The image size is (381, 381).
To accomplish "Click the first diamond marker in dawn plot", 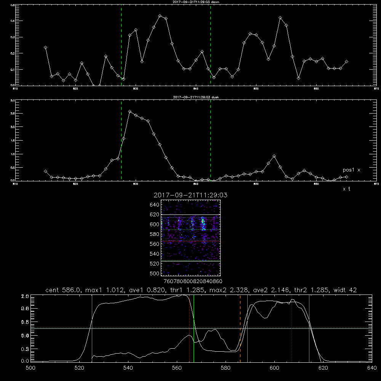I will pos(45,48).
